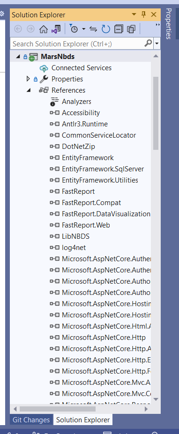Viewport: 179px width, 434px height.
Task: Collapse All nodes in Solution Explorer
Action: coord(119,29)
